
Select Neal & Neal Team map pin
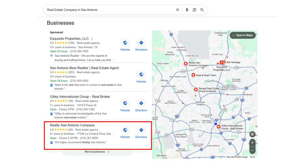point(193,75)
